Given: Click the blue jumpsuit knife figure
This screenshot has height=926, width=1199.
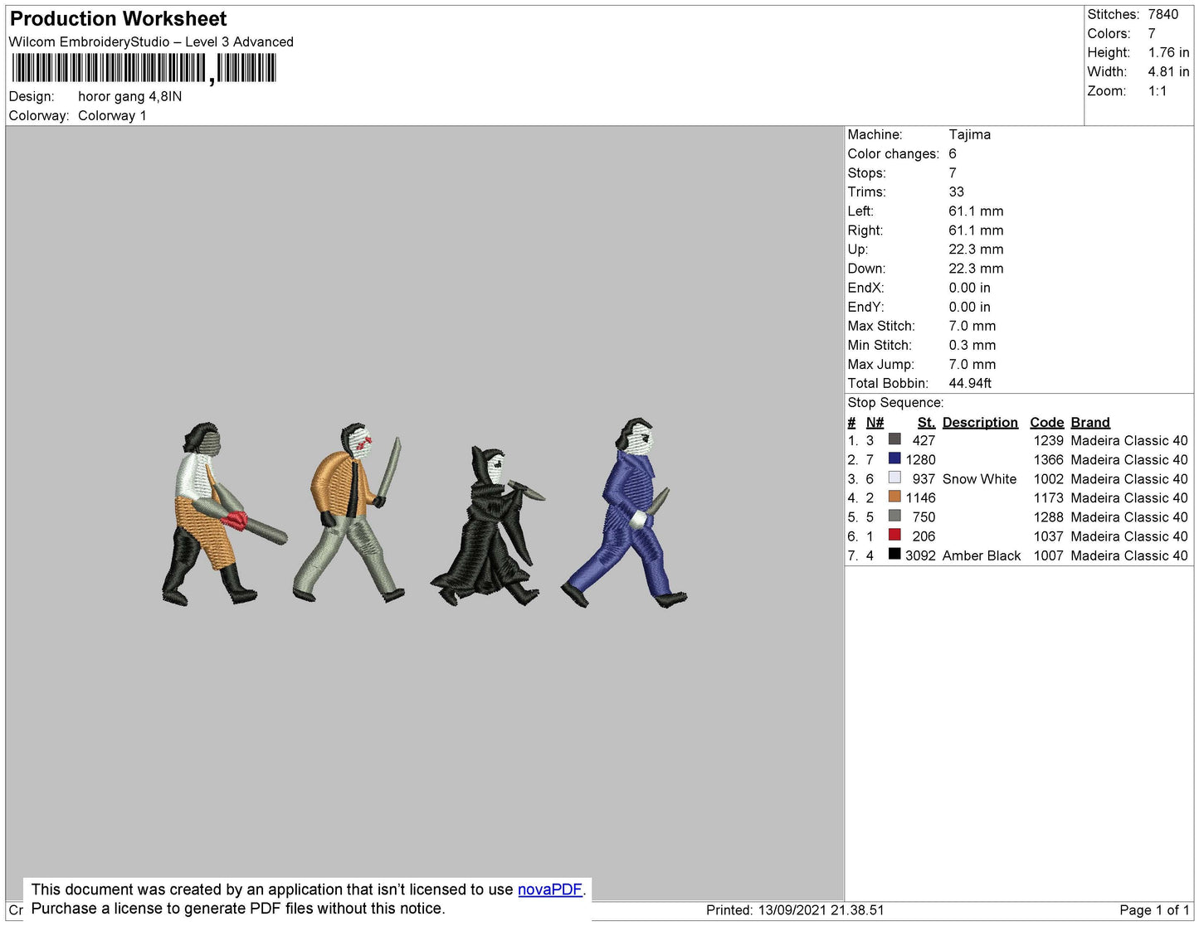Looking at the screenshot, I should 624,513.
